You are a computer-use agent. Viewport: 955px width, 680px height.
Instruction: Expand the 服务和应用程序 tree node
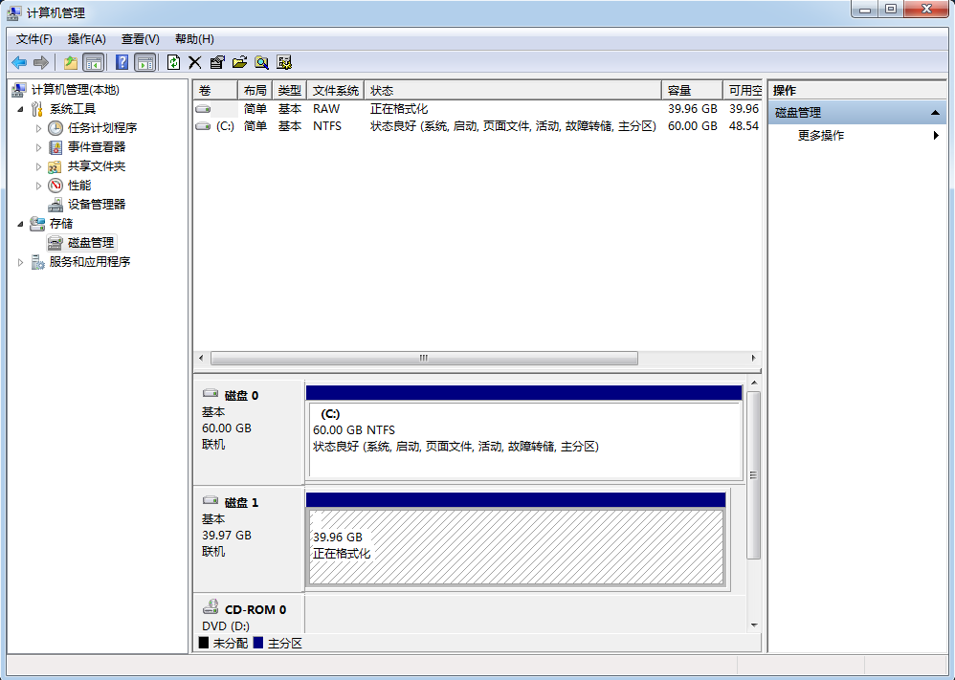click(21, 262)
